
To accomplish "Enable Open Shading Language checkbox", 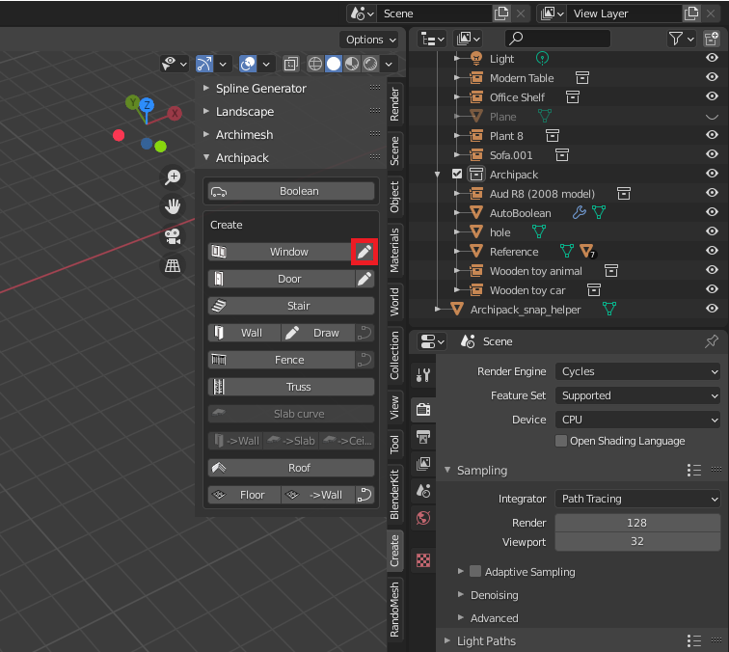I will (x=561, y=441).
